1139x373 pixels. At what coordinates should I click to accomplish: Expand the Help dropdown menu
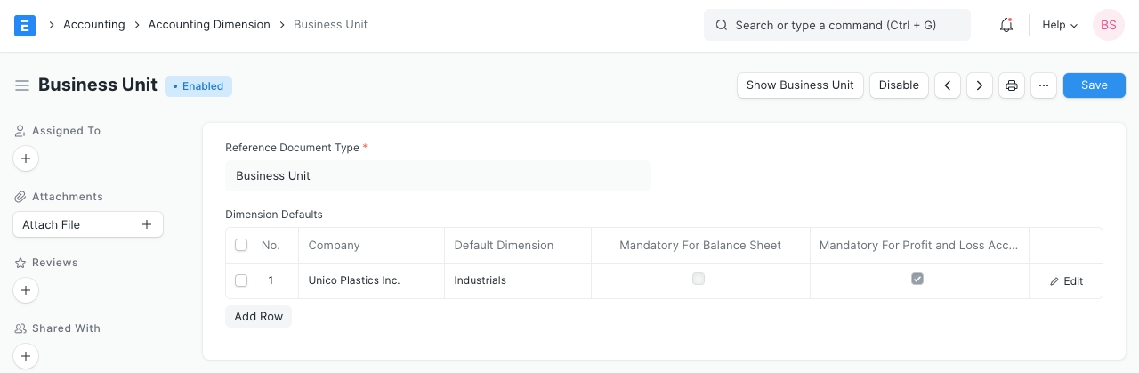point(1060,25)
